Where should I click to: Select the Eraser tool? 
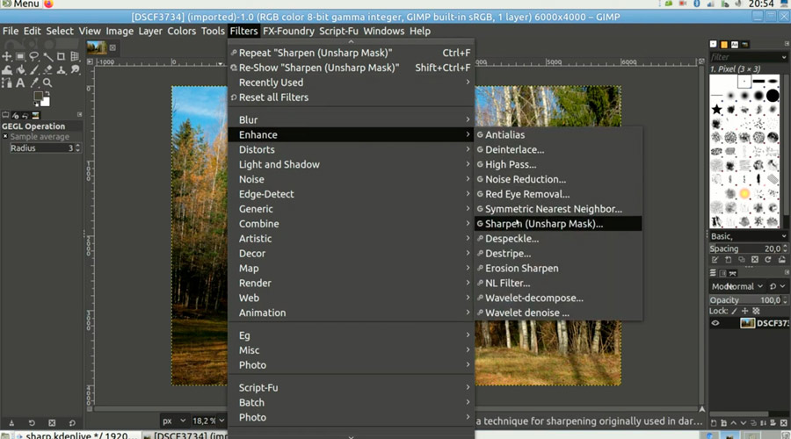coord(47,69)
